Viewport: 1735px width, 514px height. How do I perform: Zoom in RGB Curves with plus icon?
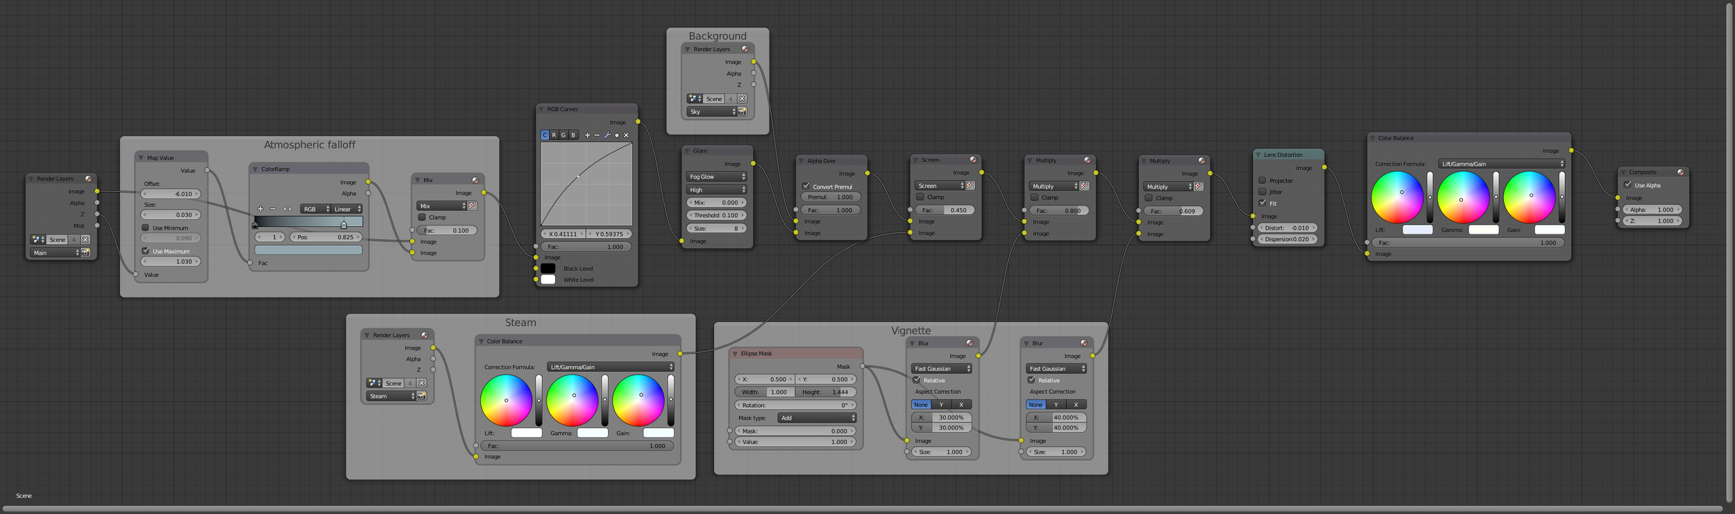tap(587, 135)
